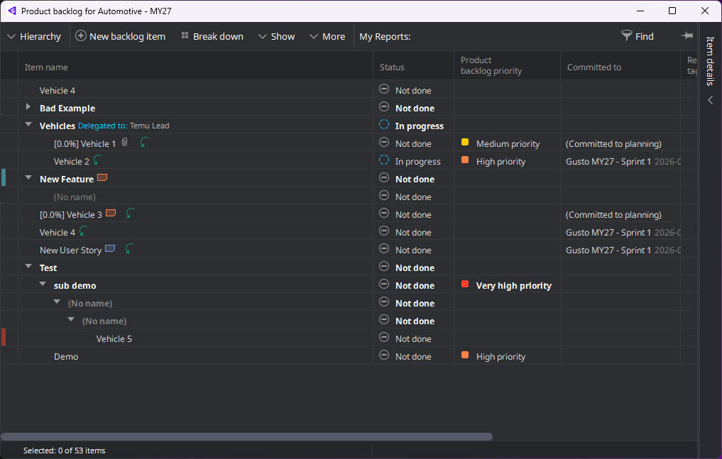Image resolution: width=722 pixels, height=459 pixels.
Task: Collapse the Vehicles group
Action: click(27, 126)
